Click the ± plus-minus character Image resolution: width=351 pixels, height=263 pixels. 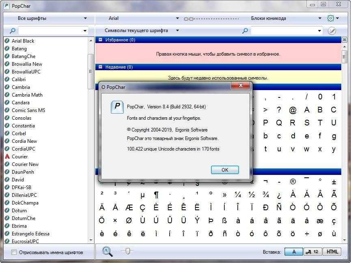[x=334, y=182]
